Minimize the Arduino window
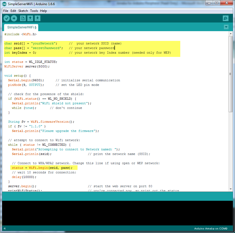The image size is (235, 233). pos(209,3)
